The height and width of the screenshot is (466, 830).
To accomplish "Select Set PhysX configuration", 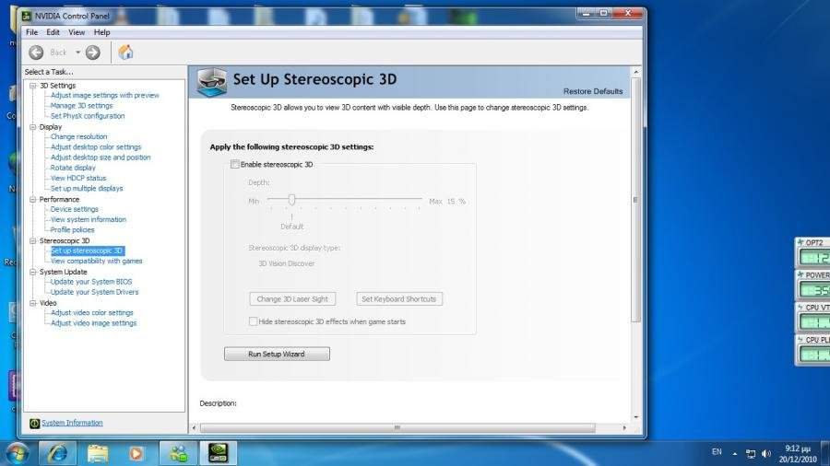I will (x=88, y=116).
